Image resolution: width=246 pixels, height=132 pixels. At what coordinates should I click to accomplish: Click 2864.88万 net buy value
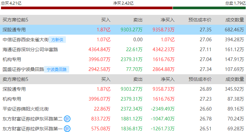pyautogui.click(x=163, y=69)
